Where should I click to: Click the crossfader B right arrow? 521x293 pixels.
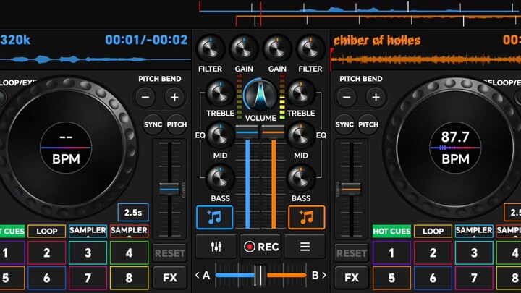click(x=324, y=275)
